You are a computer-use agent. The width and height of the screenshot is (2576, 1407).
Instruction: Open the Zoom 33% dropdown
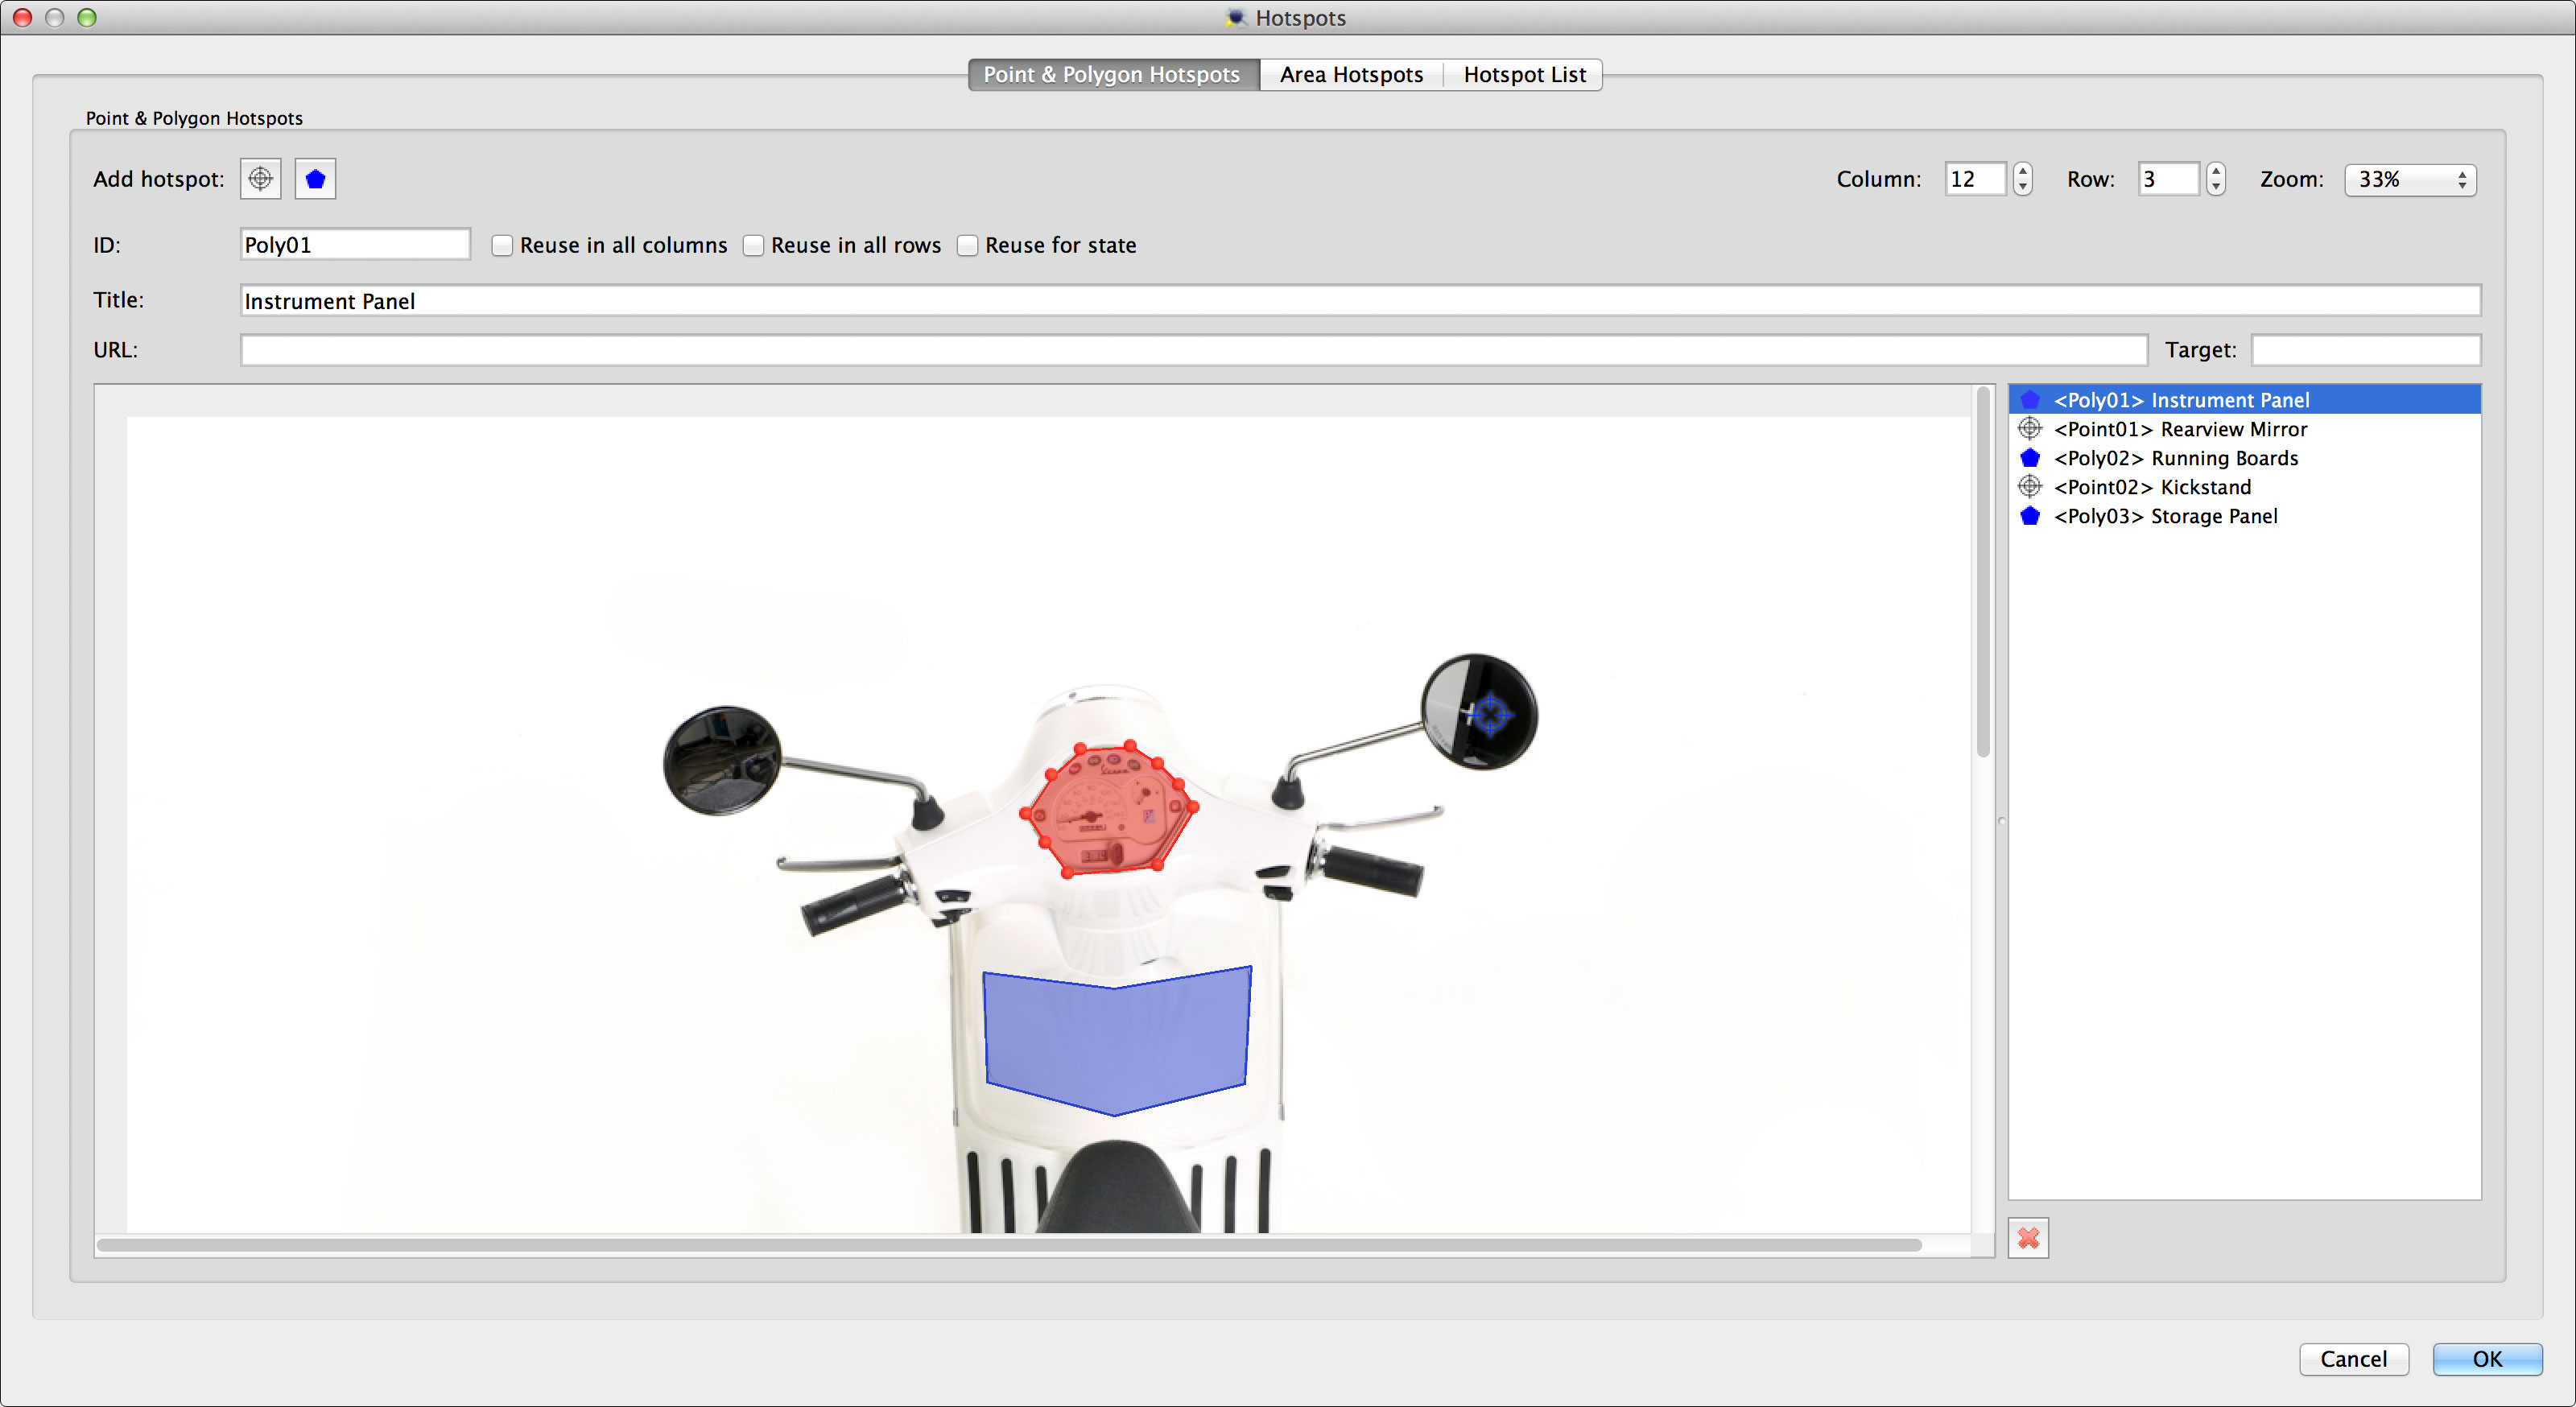click(x=2410, y=180)
